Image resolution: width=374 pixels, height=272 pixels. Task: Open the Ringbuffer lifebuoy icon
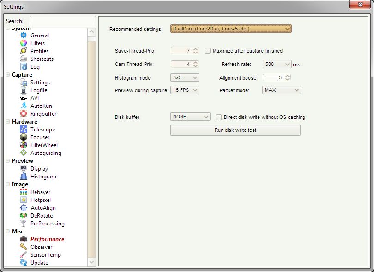coord(24,113)
